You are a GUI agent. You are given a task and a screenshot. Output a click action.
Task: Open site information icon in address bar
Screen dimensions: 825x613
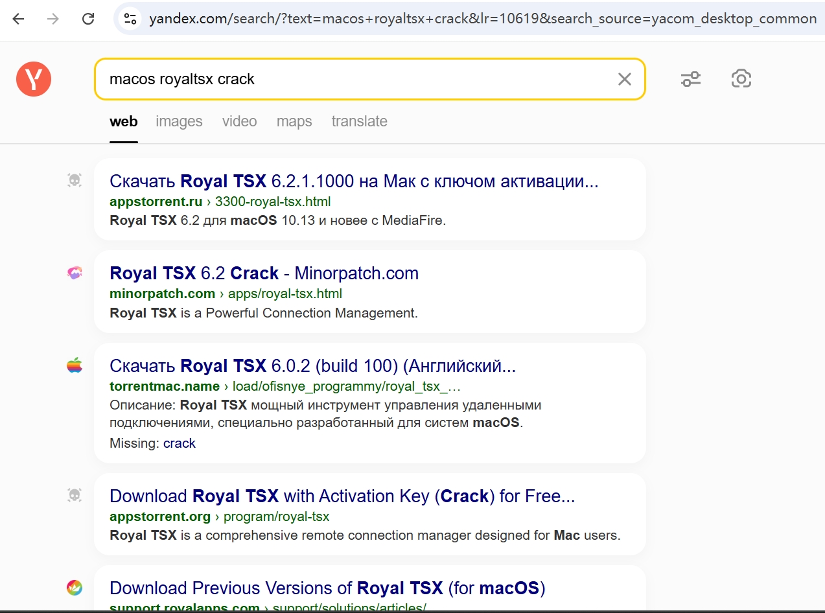pyautogui.click(x=131, y=19)
